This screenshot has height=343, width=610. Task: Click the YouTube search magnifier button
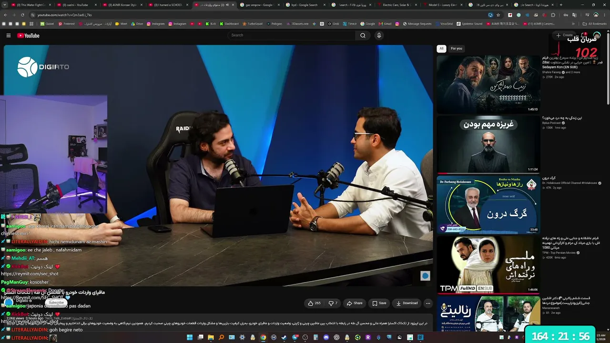coord(363,35)
